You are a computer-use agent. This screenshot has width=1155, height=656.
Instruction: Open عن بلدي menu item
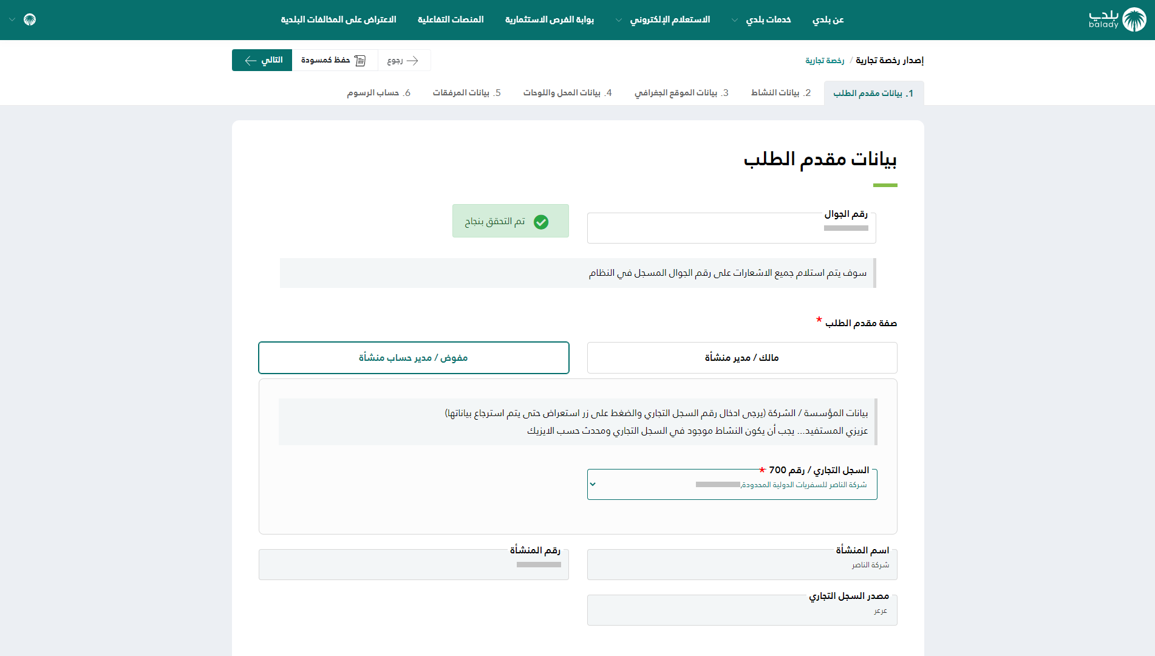828,19
